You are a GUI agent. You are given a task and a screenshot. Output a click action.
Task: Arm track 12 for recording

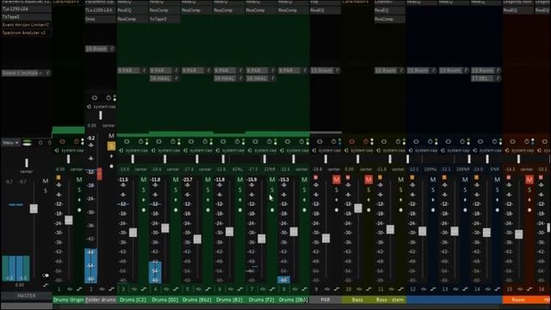click(x=416, y=141)
